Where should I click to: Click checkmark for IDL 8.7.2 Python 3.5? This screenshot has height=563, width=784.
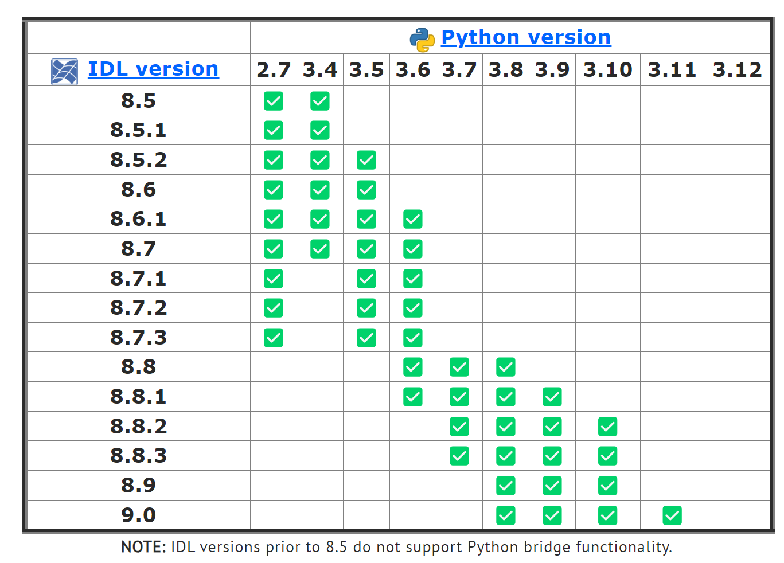coord(366,308)
